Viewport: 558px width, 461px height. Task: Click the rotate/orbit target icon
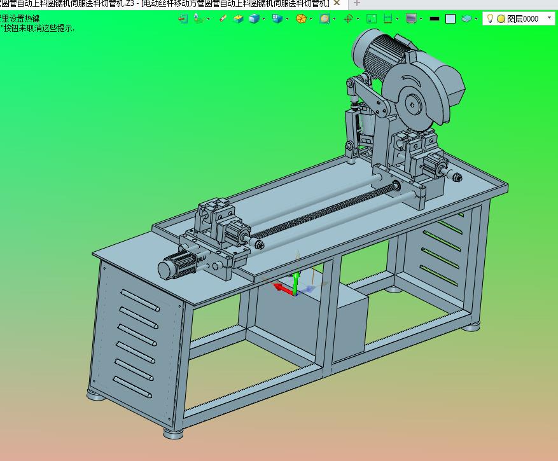pos(349,18)
